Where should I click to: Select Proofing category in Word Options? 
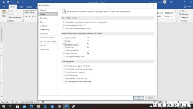[x=48, y=18]
